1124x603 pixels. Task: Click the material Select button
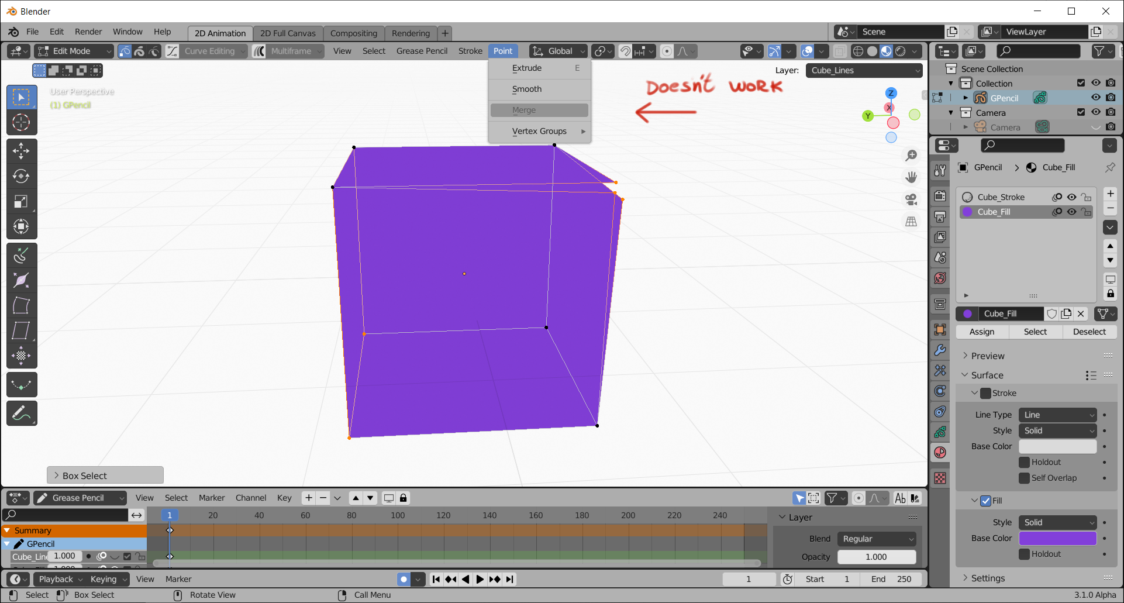(1036, 332)
